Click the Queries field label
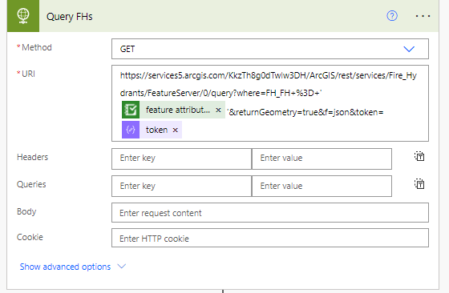 (x=31, y=184)
